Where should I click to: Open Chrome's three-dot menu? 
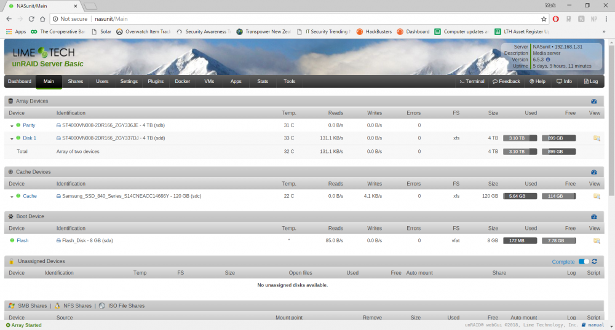606,19
